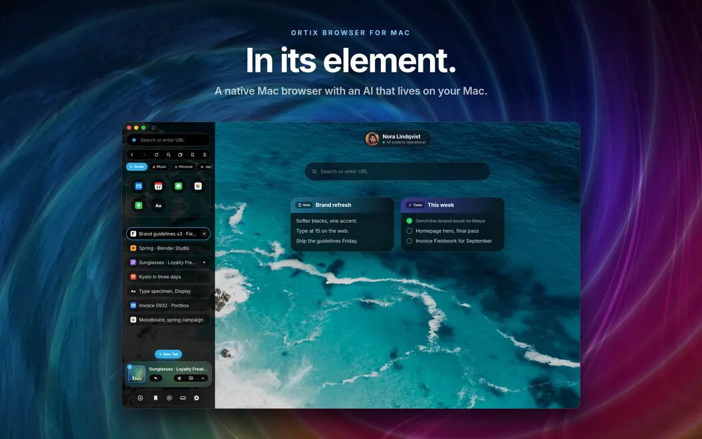702x439 pixels.
Task: Expand the media player with chevron
Action: (x=203, y=378)
